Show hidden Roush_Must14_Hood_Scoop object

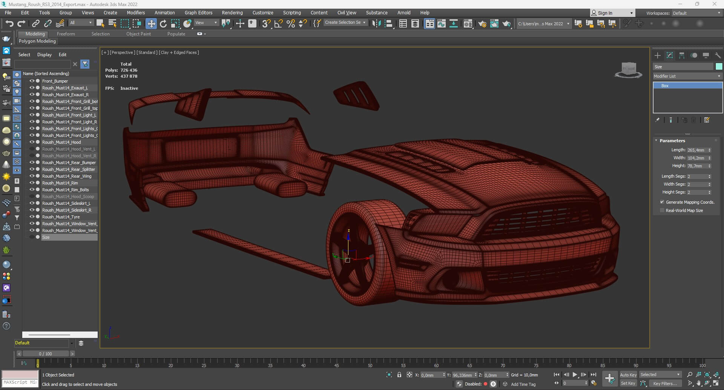(x=32, y=196)
